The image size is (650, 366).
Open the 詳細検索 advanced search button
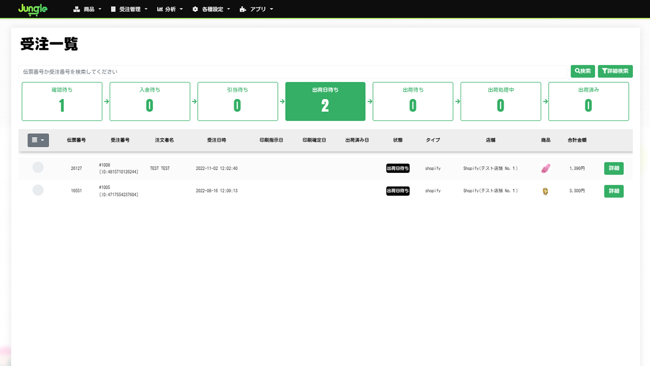click(615, 71)
